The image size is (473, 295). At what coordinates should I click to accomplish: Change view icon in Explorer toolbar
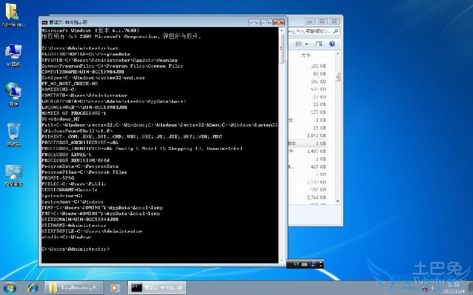coord(298,44)
